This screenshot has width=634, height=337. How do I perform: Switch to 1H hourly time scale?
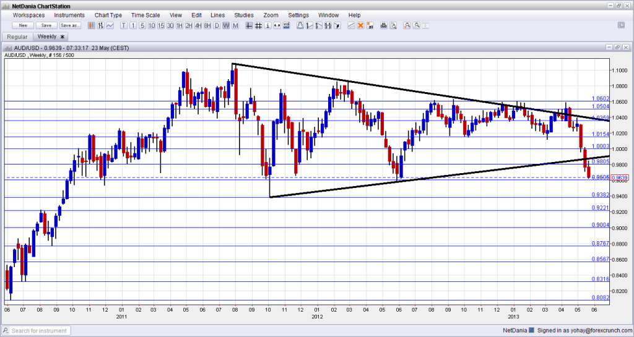click(180, 25)
